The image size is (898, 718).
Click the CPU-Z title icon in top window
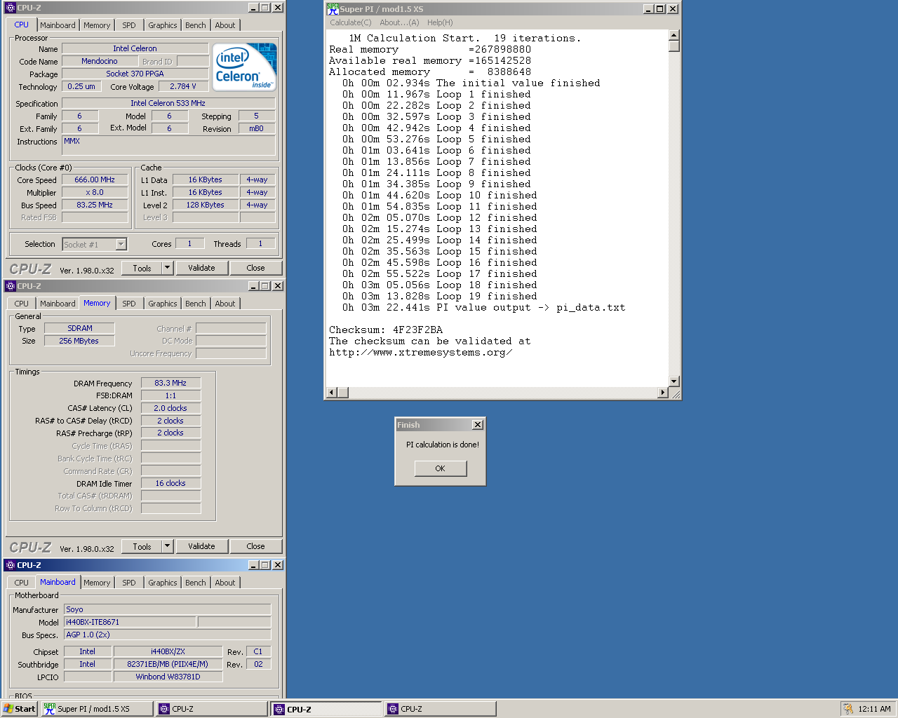coord(10,8)
